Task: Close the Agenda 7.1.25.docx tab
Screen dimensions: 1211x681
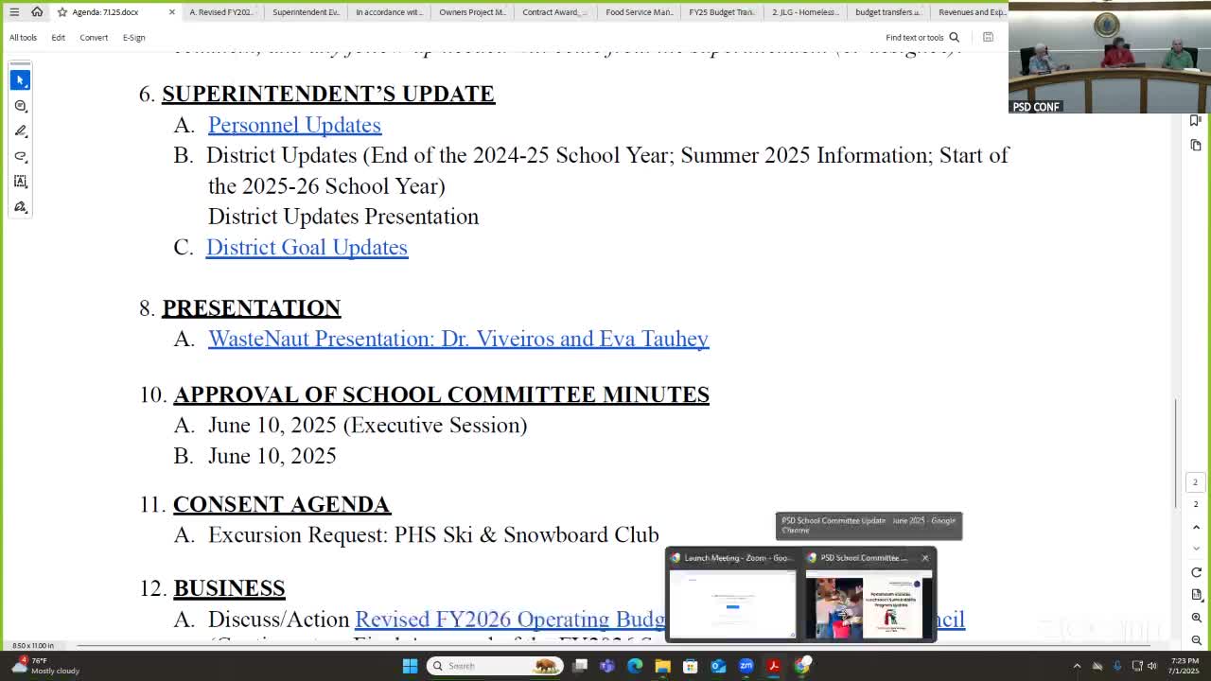Action: (171, 12)
